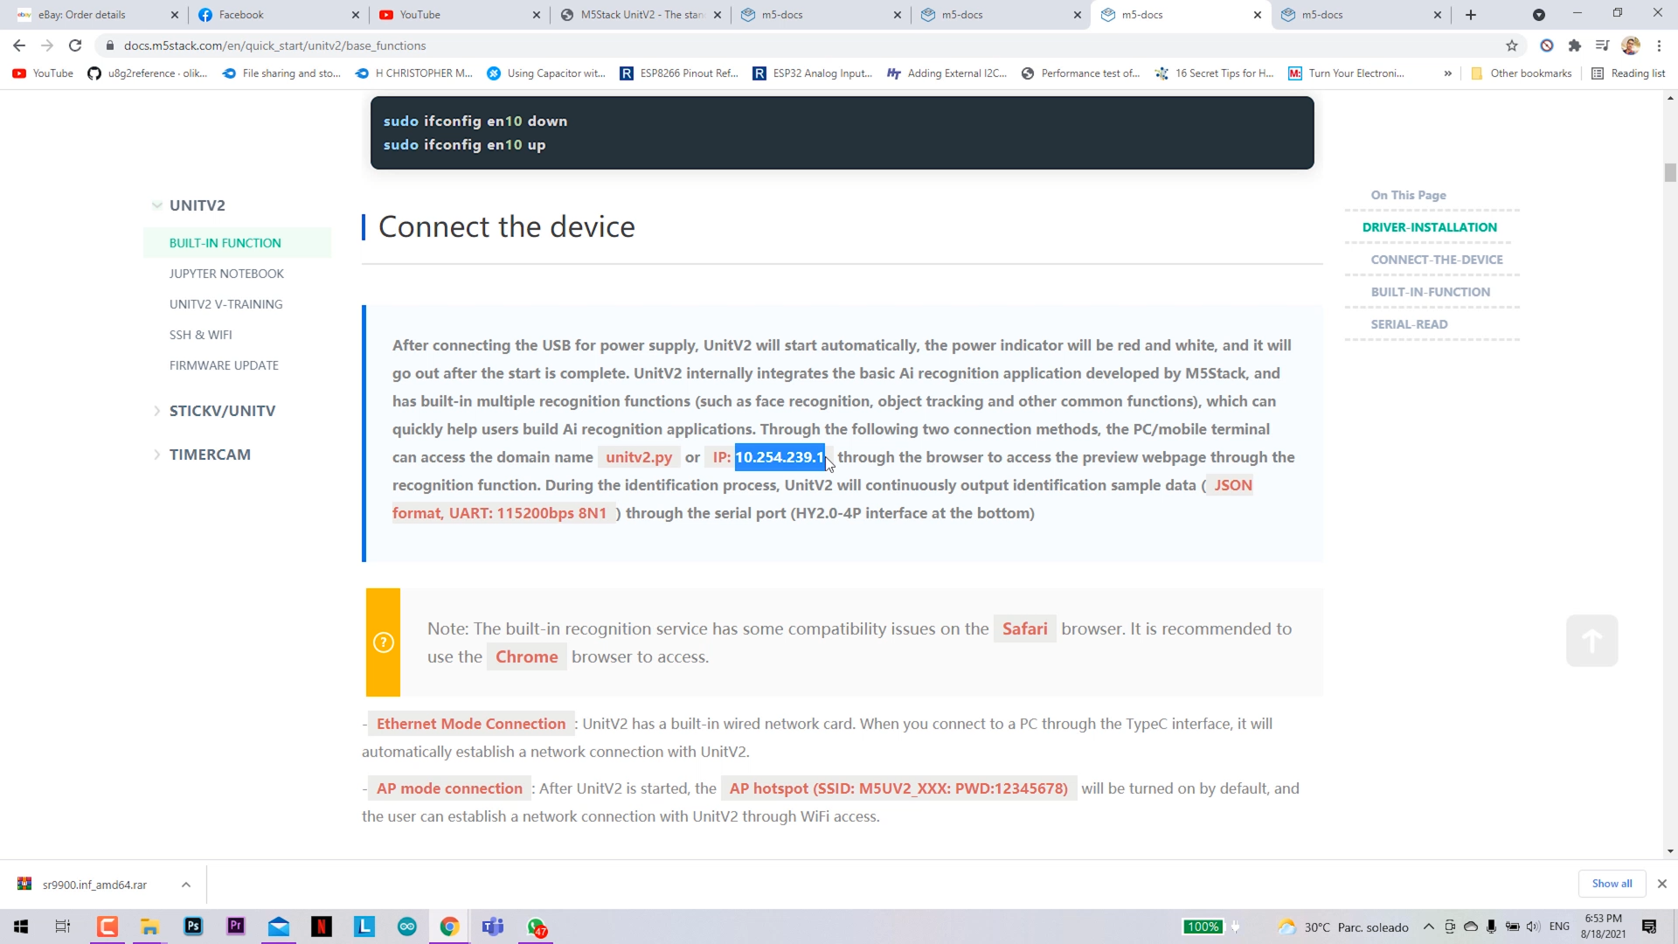Click the Chrome profile avatar
This screenshot has height=944, width=1678.
1630,45
